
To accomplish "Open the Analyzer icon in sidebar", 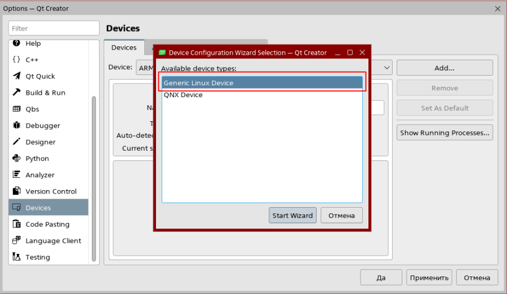I will [x=16, y=175].
